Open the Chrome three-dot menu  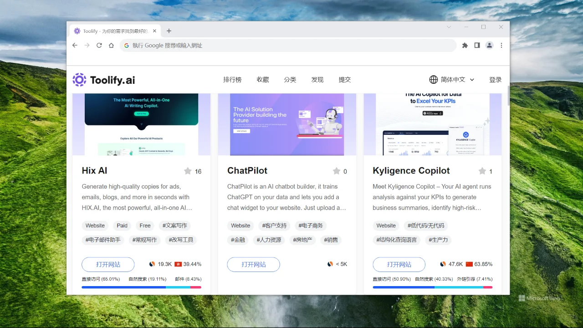(x=501, y=45)
